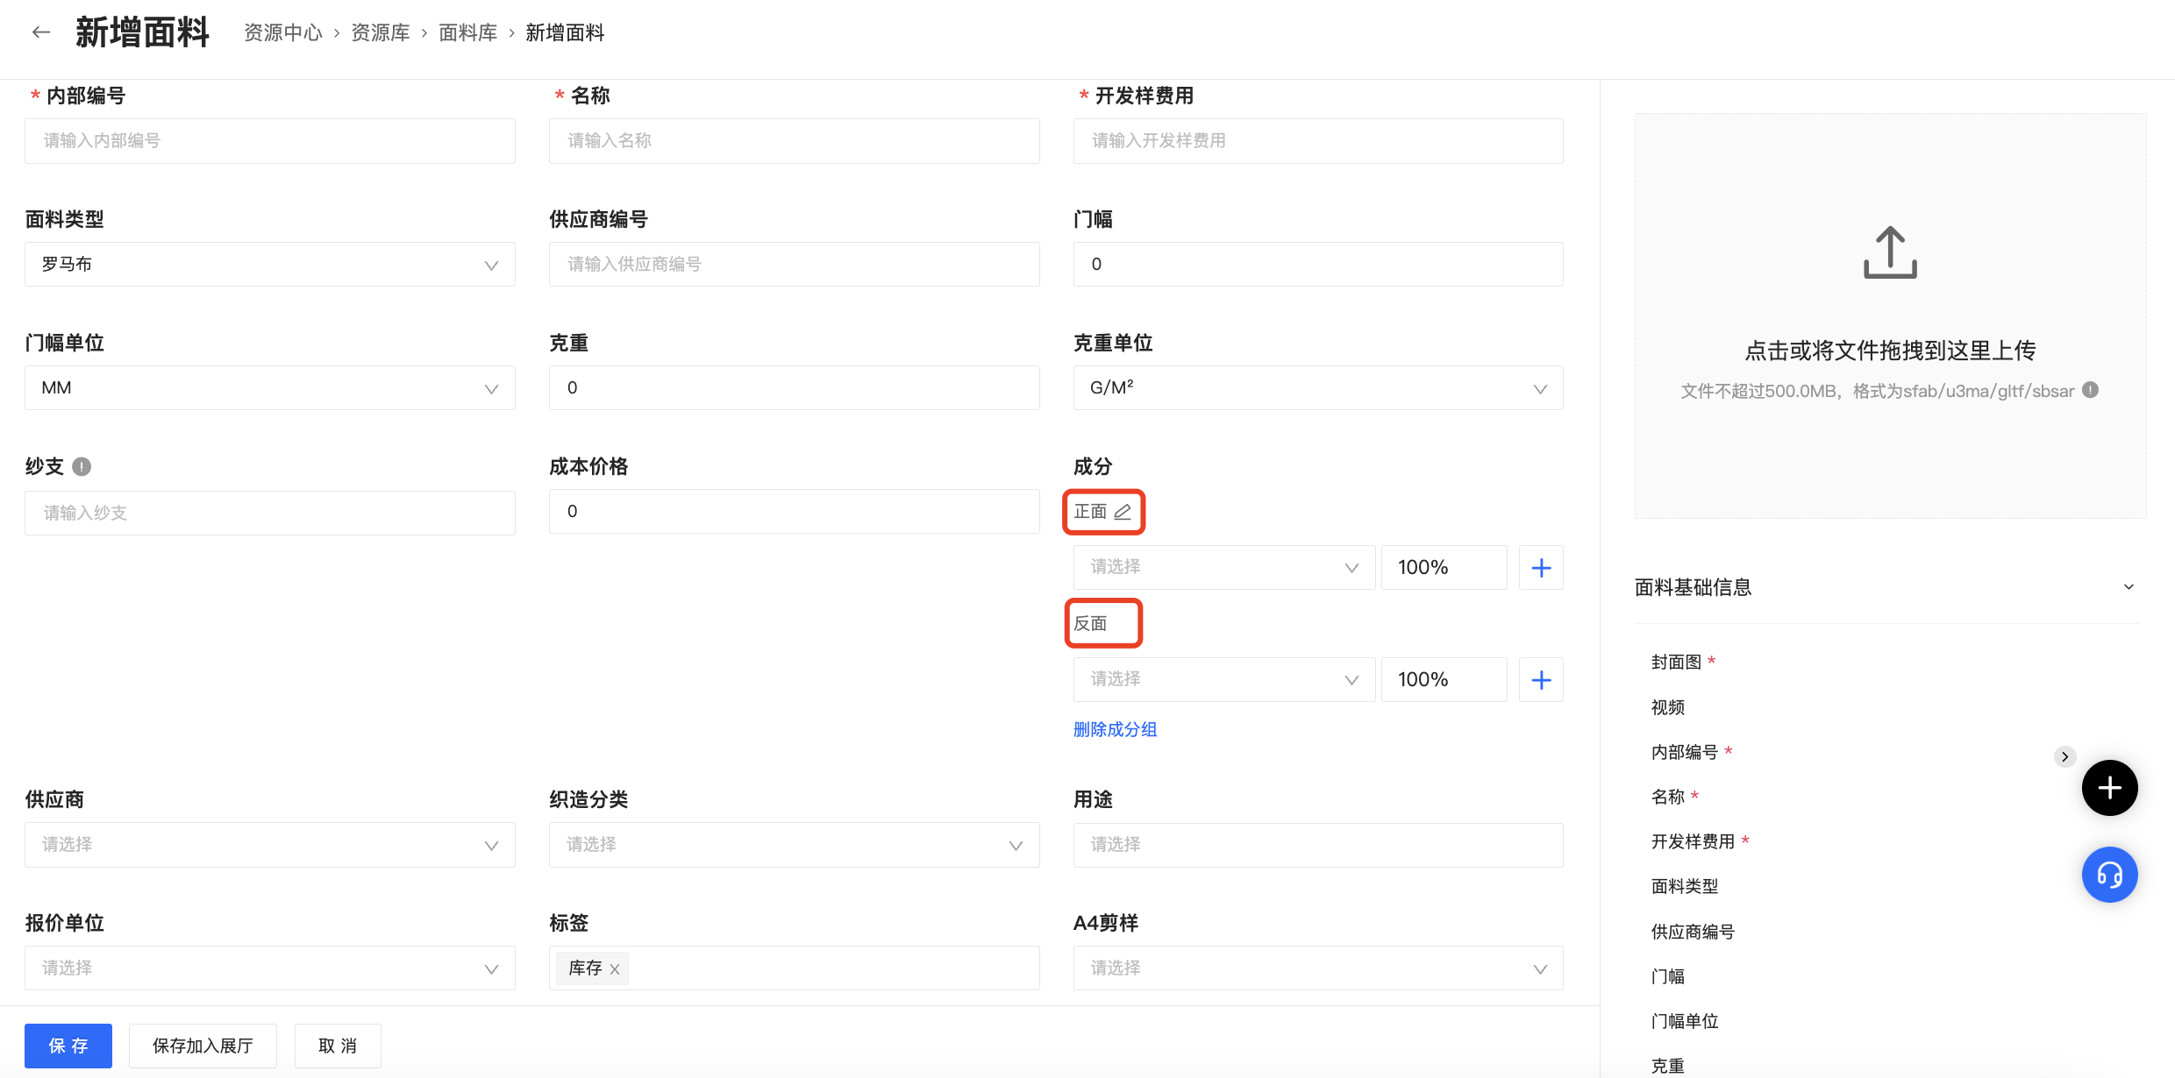The image size is (2175, 1078).
Task: Go to 面料库 in the breadcrumb
Action: pyautogui.click(x=467, y=33)
